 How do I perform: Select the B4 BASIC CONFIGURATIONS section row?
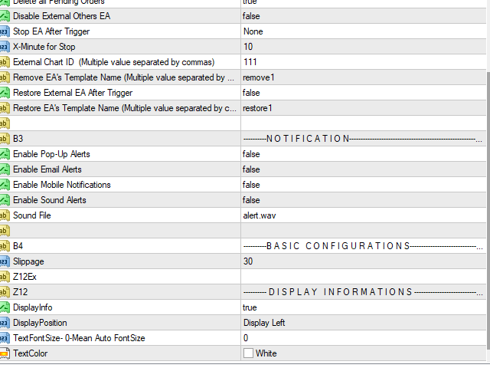click(x=122, y=246)
